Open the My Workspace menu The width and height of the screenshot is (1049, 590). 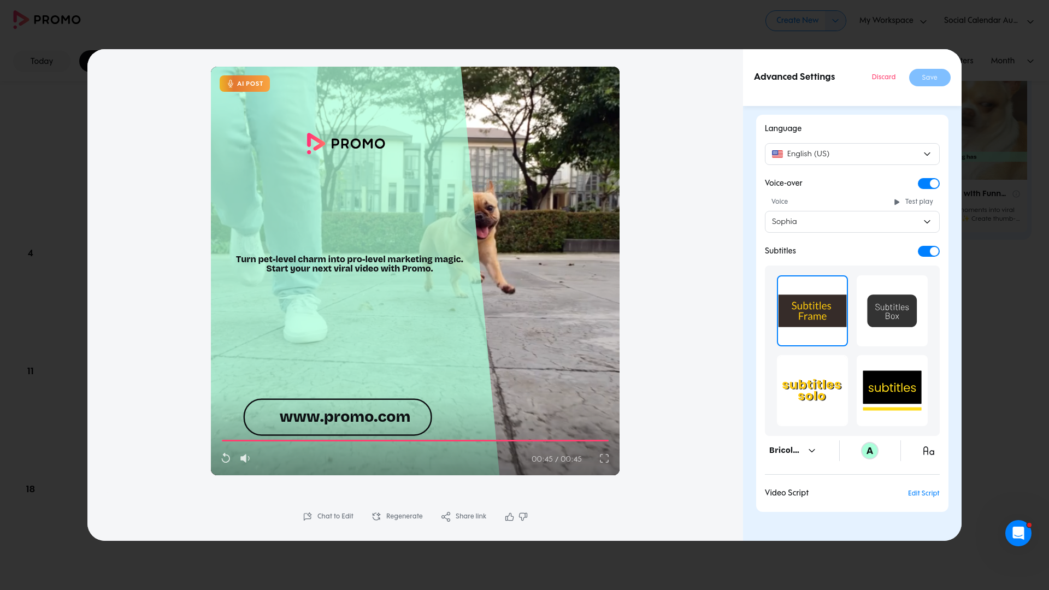[x=893, y=21]
